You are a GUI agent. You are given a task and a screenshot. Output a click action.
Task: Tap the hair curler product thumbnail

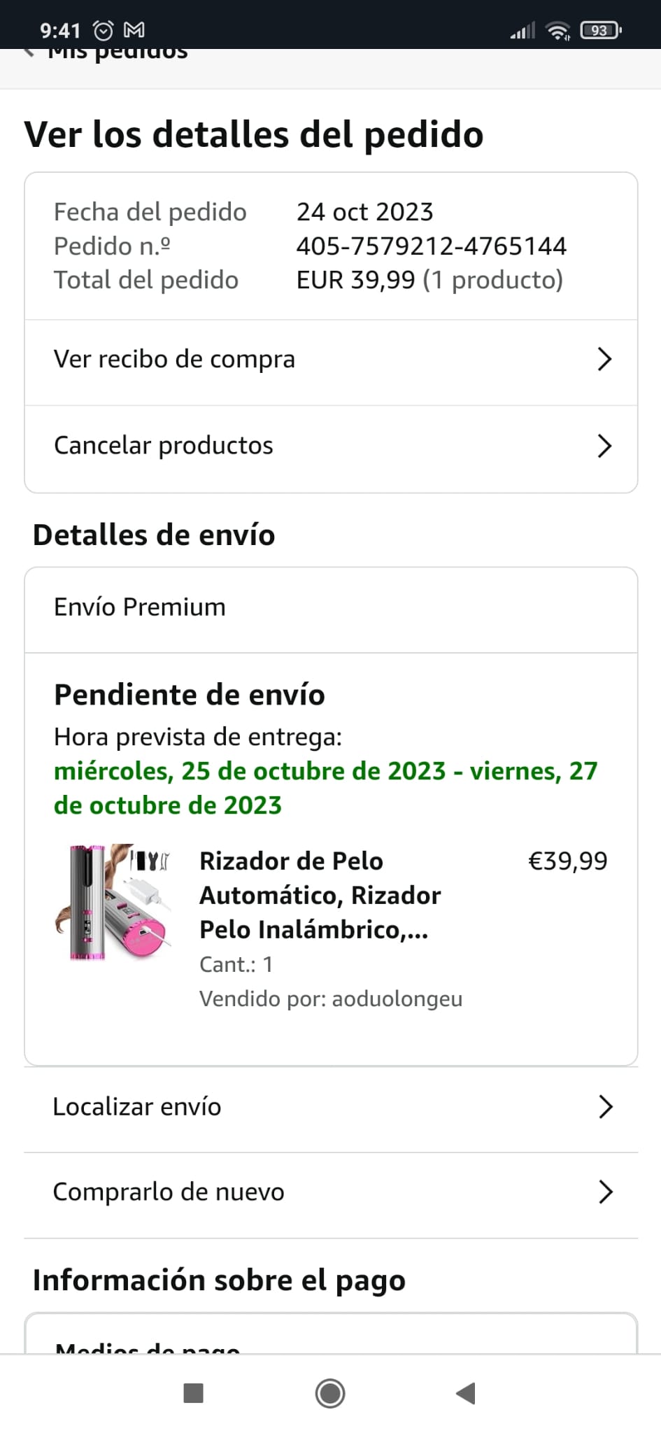pos(113,902)
